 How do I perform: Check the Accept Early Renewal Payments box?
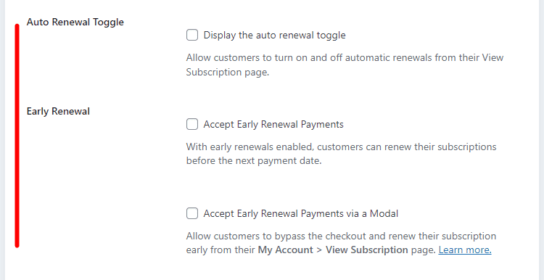(x=192, y=124)
